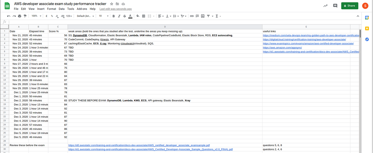The height and width of the screenshot is (153, 373).
Task: Increase decimal places
Action: 63,16
